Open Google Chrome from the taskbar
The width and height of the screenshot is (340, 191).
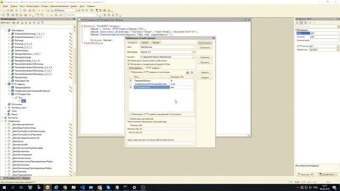click(x=65, y=187)
